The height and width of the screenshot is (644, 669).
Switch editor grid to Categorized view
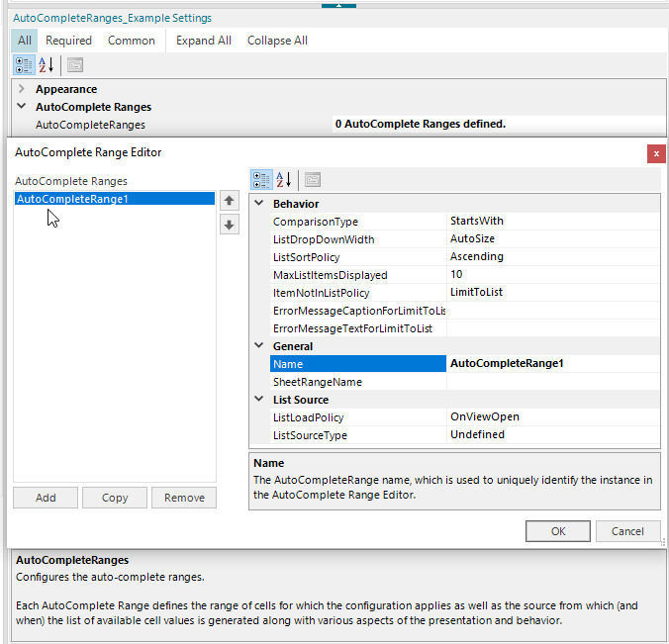click(261, 180)
